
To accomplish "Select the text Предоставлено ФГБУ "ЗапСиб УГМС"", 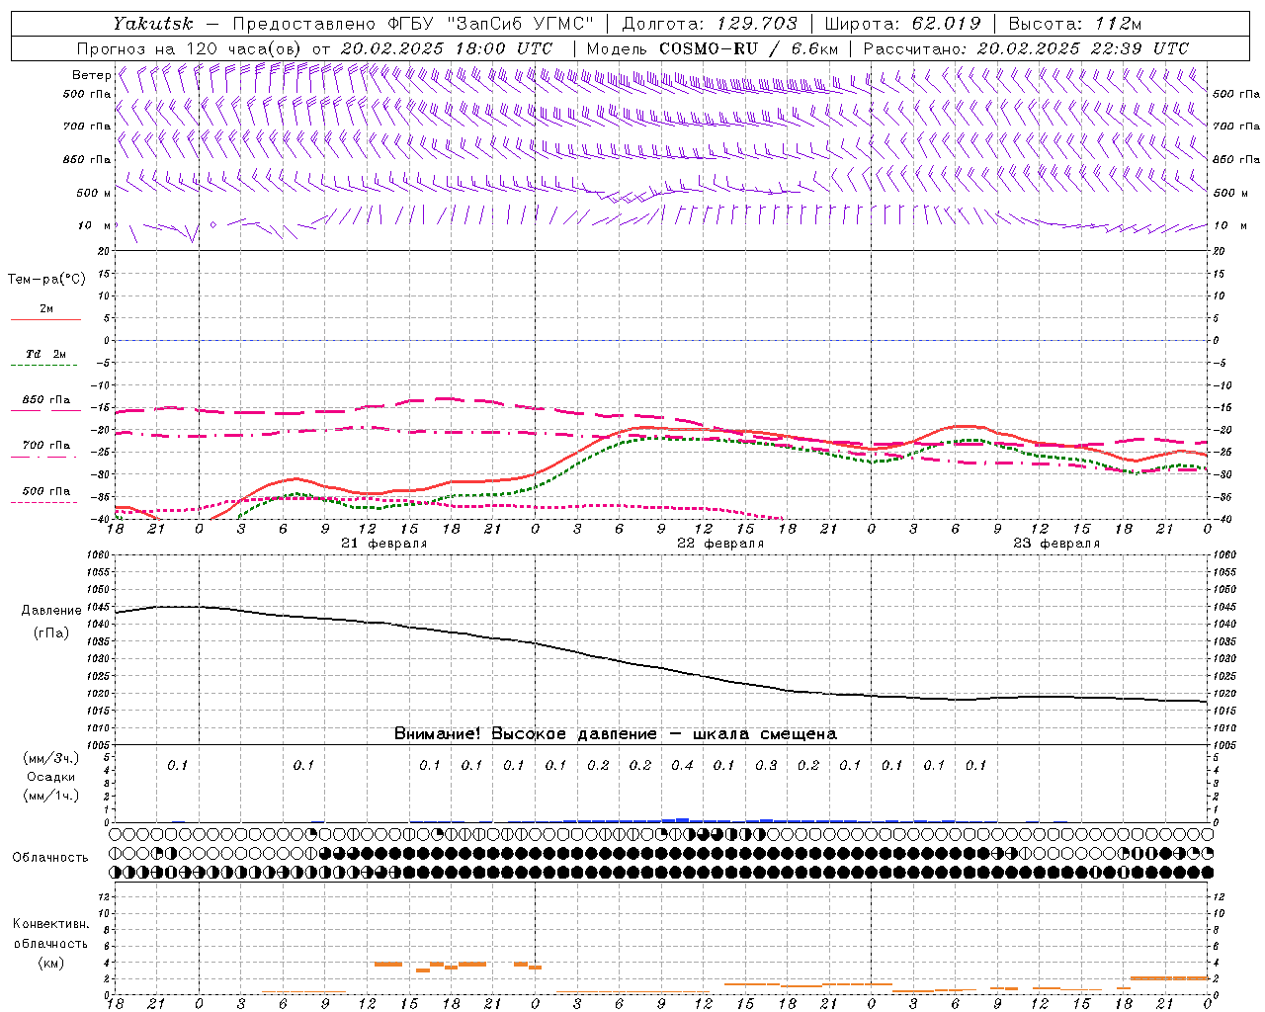I will point(413,23).
